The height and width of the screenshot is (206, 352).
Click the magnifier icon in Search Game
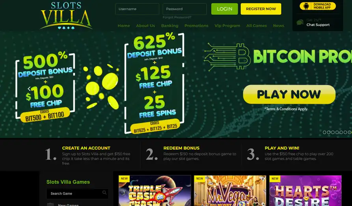(x=104, y=193)
